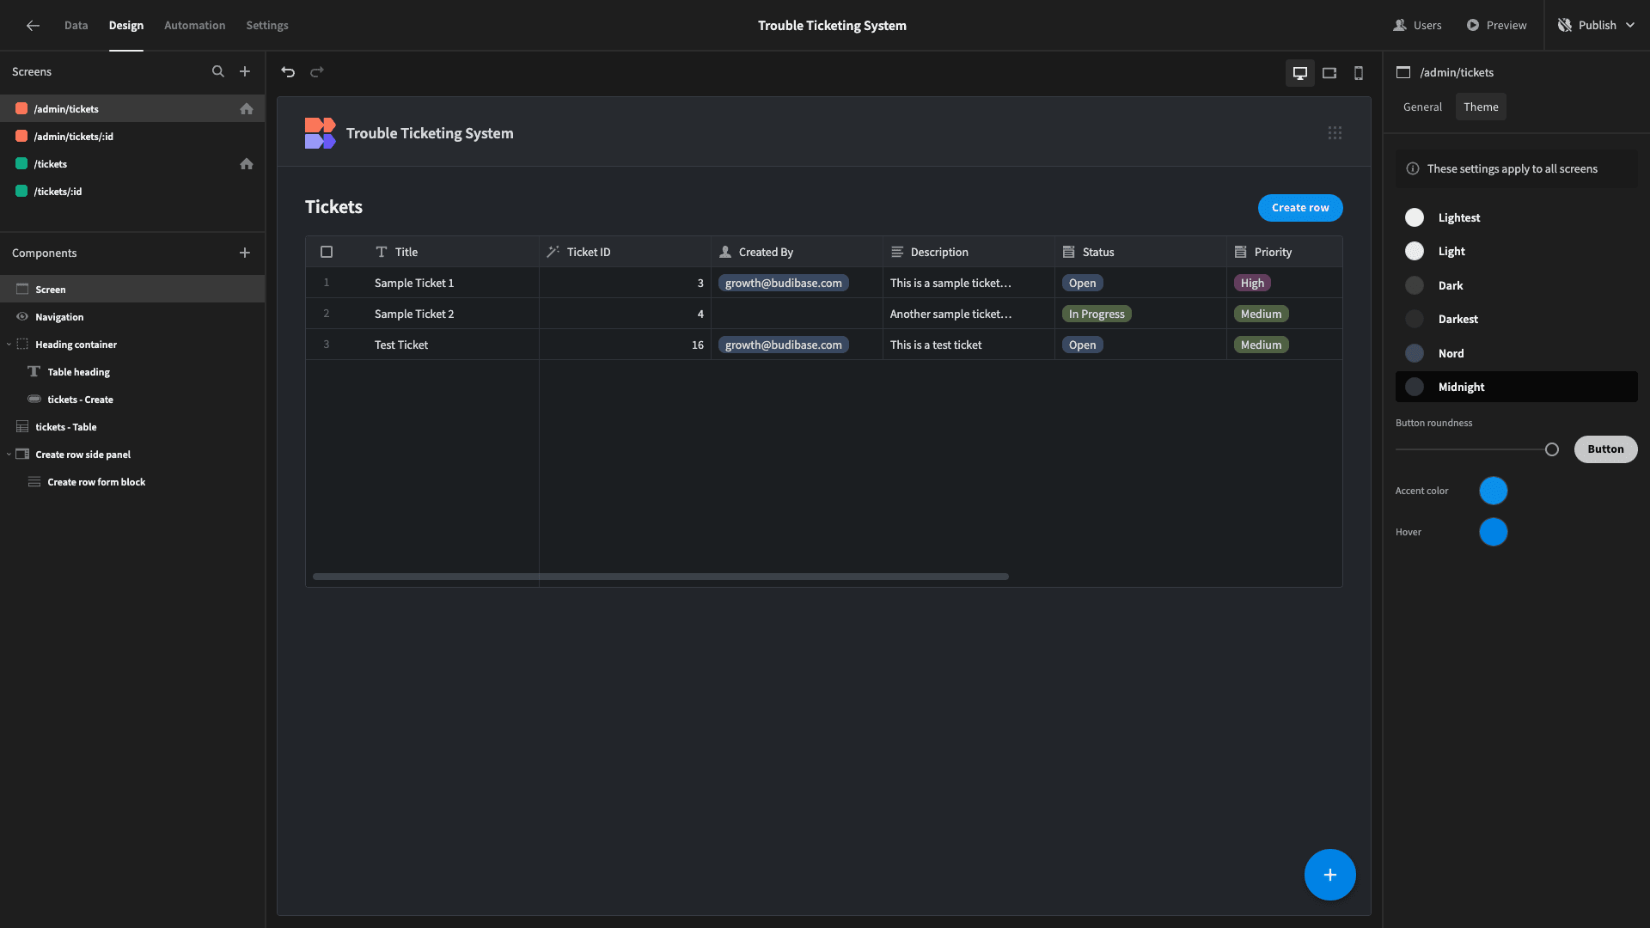Open the Settings tab
Viewport: 1650px width, 928px height.
point(267,25)
